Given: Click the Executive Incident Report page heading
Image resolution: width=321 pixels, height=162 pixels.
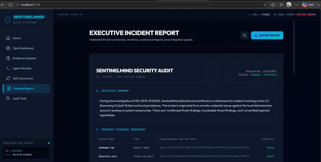Looking at the screenshot, I should pos(134,33).
